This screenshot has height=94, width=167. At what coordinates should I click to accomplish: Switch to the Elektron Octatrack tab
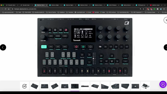pyautogui.click(x=84, y=5)
